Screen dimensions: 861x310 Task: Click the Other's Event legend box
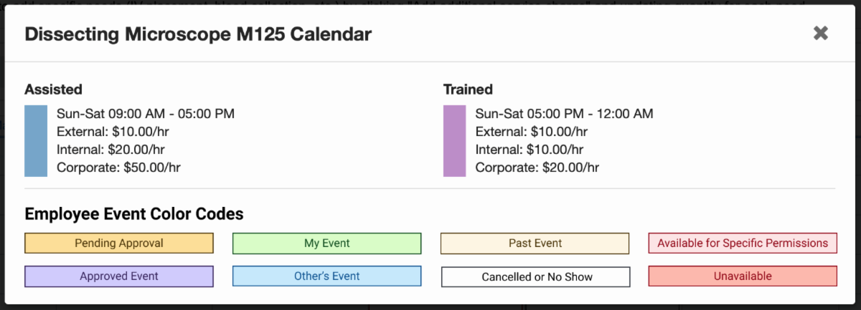point(326,276)
